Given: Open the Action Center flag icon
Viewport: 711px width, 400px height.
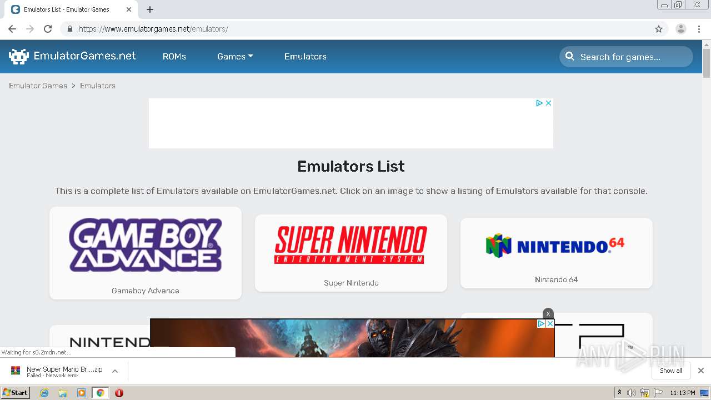Looking at the screenshot, I should point(658,393).
